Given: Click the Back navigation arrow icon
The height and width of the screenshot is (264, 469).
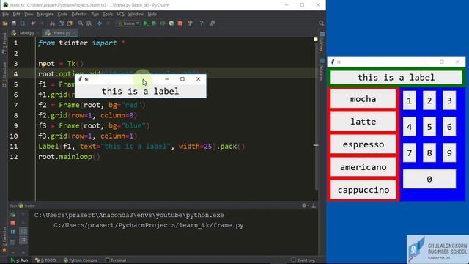Looking at the screenshot, I should coord(100,23).
